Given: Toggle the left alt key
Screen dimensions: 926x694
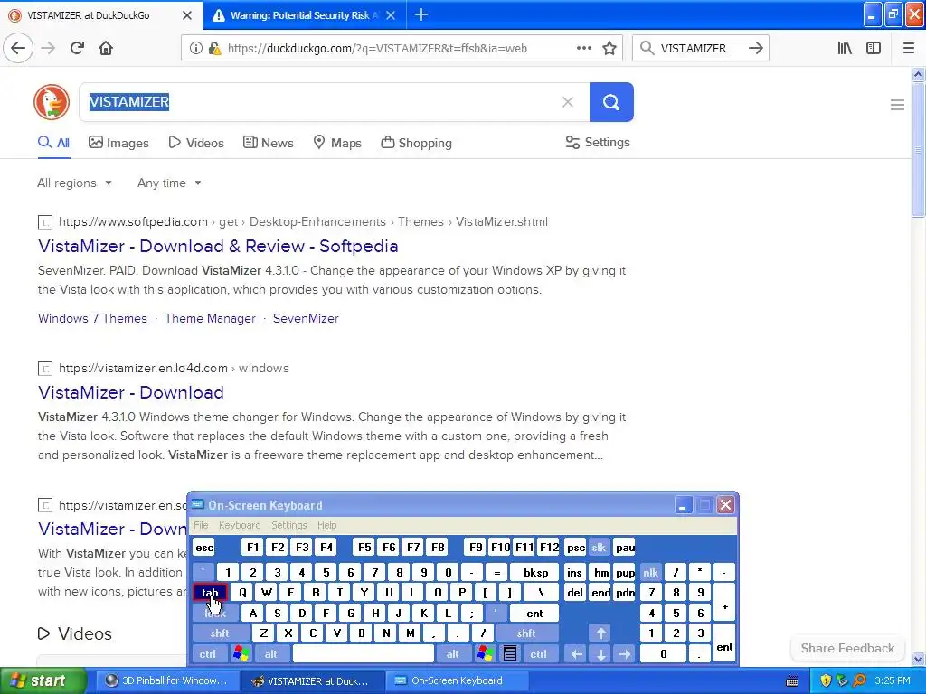Looking at the screenshot, I should (x=270, y=654).
